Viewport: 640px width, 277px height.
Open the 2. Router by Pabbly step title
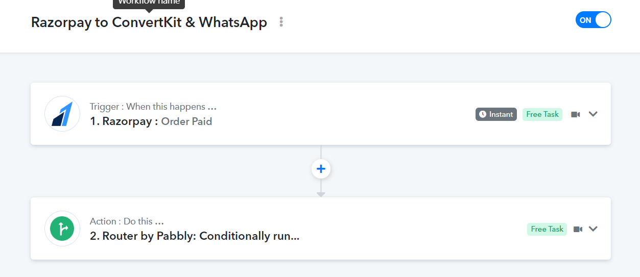coord(195,236)
